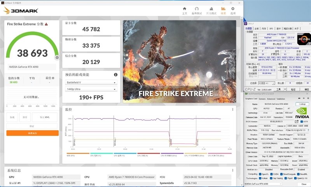
Task: Toggle the CUDA checkbox in GPU-Z
Action: tap(271, 174)
